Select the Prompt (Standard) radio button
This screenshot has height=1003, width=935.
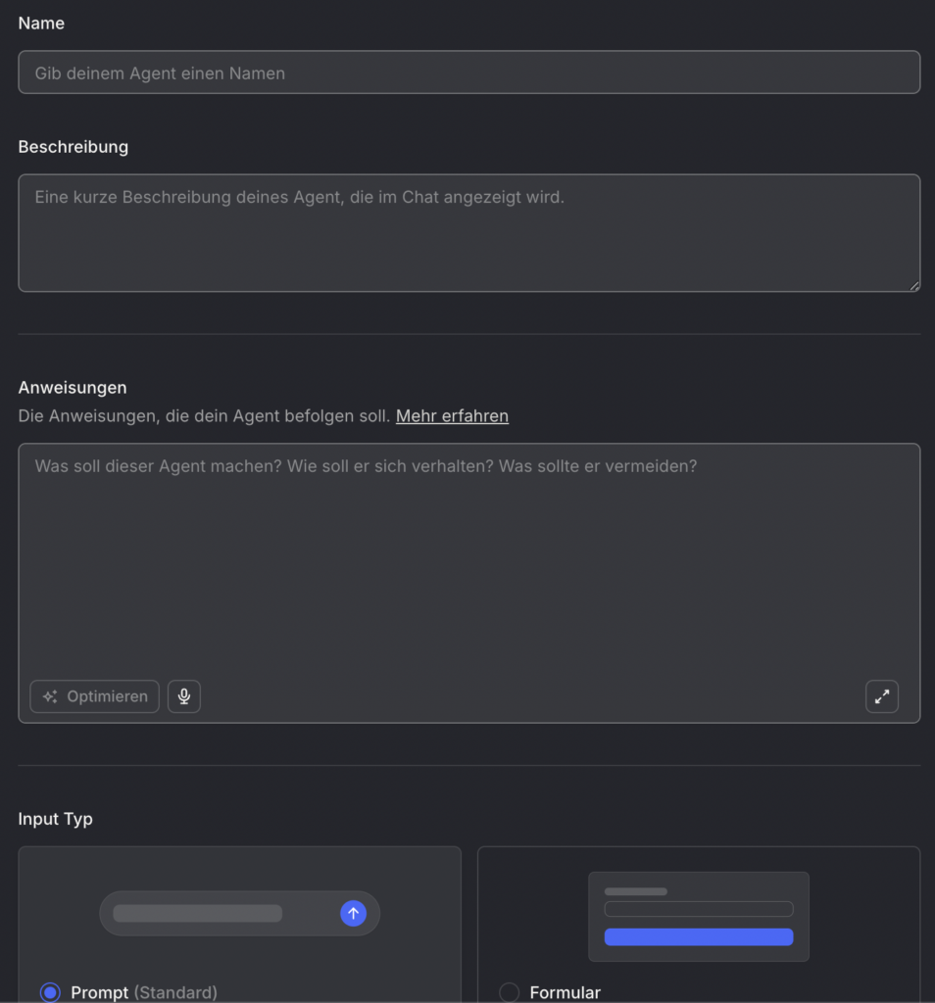point(50,992)
